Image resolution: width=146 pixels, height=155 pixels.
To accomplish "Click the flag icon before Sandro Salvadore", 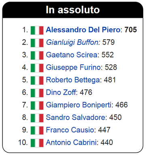I will pyautogui.click(x=37, y=118).
